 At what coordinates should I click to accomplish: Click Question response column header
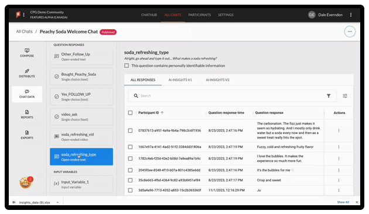(x=269, y=113)
